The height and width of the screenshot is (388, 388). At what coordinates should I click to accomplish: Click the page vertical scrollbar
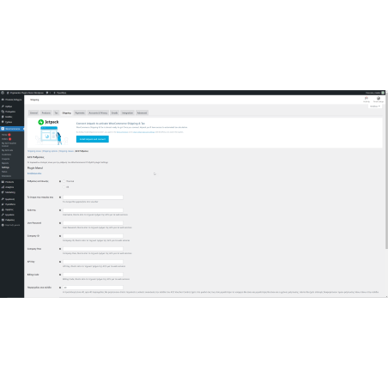(386, 171)
